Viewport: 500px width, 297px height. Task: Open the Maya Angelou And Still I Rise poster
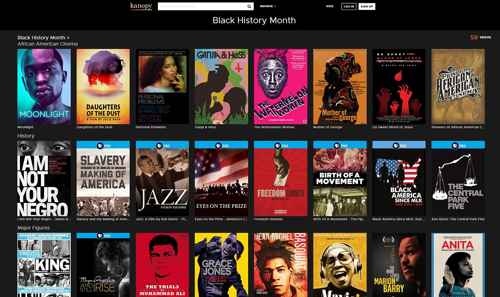[103, 265]
